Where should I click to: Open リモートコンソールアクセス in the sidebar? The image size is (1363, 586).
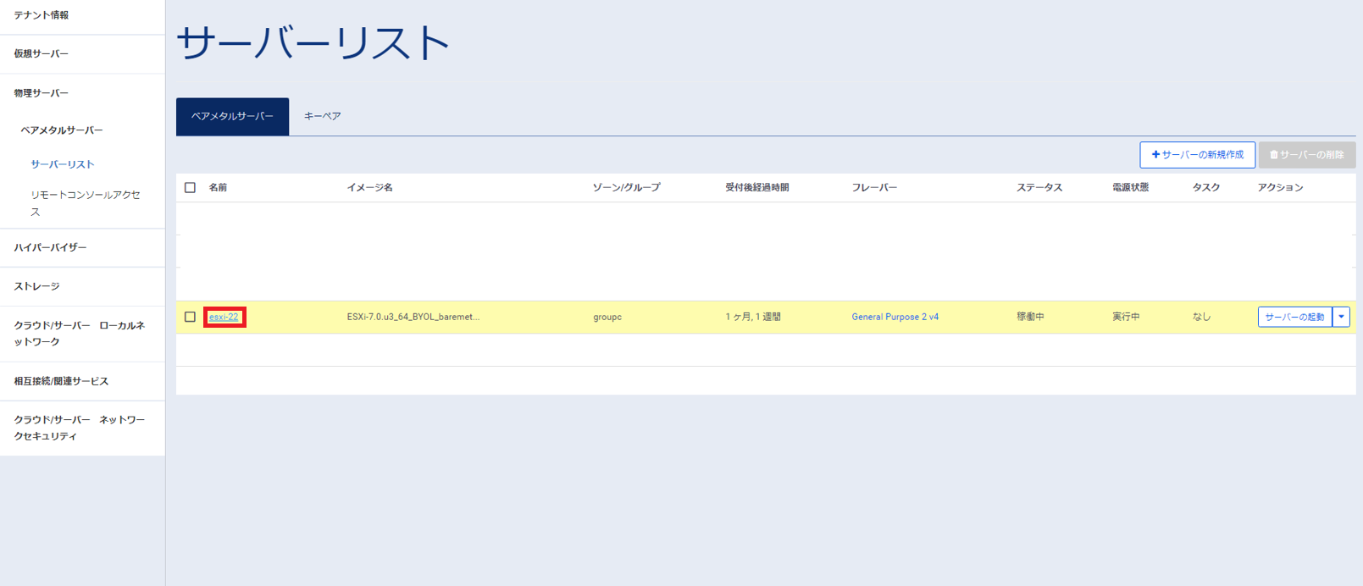point(85,203)
